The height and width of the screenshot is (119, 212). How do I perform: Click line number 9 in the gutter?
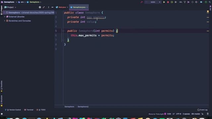coord(56,49)
